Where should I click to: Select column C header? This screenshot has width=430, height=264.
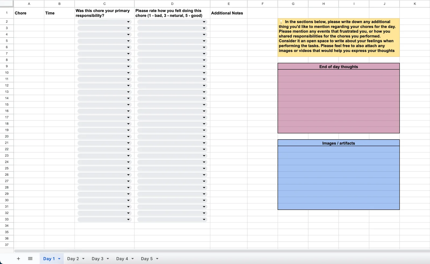coord(105,4)
